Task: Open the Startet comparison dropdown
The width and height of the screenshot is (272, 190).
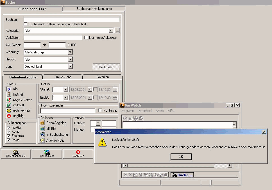Action: pyautogui.click(x=65, y=89)
